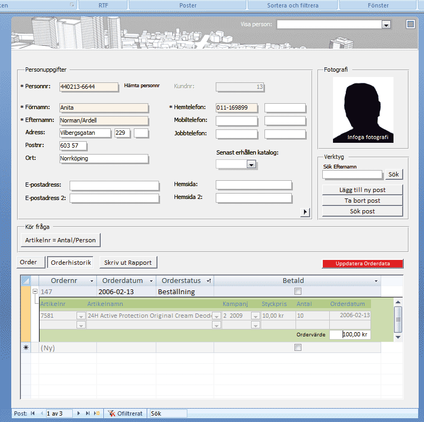Go to last record in navigation bar
Viewport: 424px width, 422px height.
click(x=88, y=413)
